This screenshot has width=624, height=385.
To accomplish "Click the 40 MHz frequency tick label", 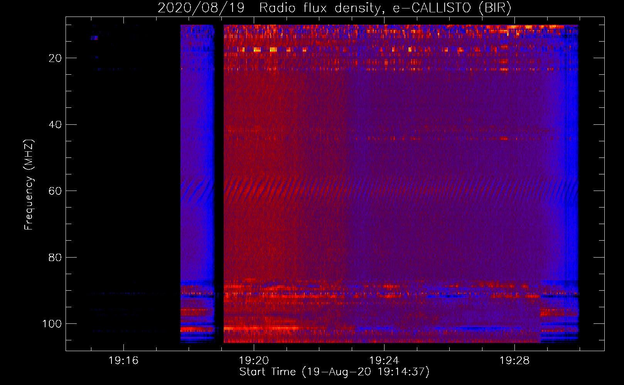I will pos(56,125).
